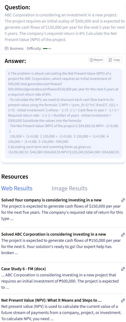Viewport: 126px width, 322px height.
Task: Switch to Image Results tab
Action: [x=69, y=188]
